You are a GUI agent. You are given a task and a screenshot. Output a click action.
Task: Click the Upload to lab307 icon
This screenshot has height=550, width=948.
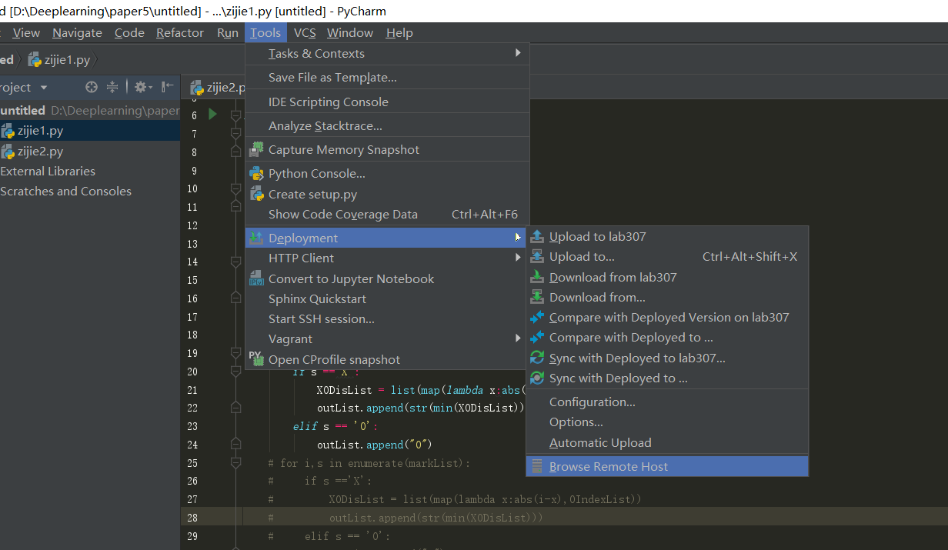pos(537,237)
